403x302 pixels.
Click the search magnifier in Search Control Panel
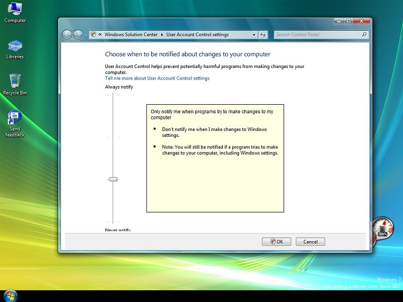point(365,35)
